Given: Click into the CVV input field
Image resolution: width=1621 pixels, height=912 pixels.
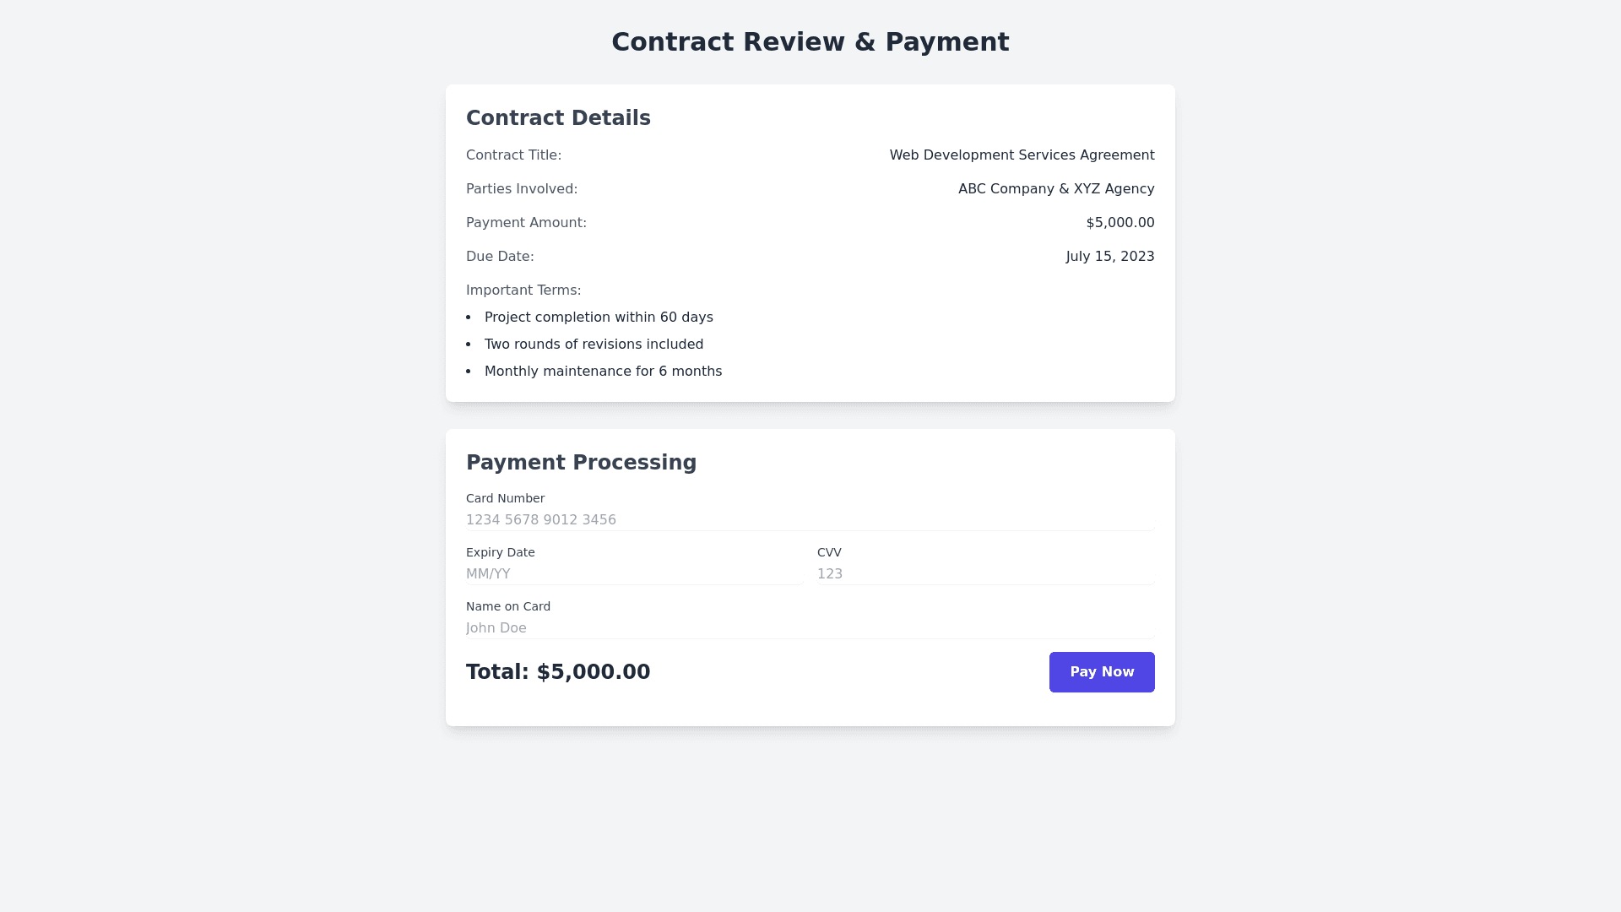Looking at the screenshot, I should tap(984, 574).
